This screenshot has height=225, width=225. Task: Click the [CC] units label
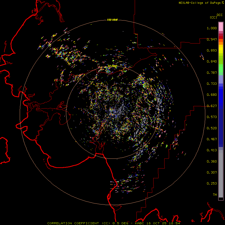pyautogui.click(x=213, y=17)
